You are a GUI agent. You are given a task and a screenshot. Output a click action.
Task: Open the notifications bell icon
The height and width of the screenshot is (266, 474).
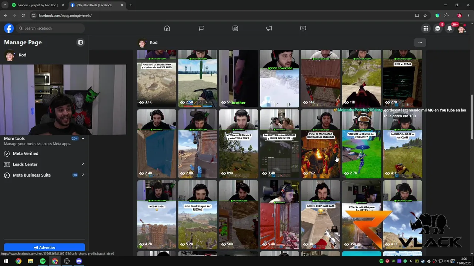click(x=450, y=28)
